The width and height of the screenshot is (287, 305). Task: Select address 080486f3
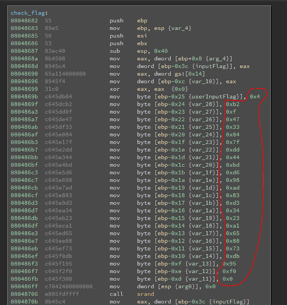[24, 264]
